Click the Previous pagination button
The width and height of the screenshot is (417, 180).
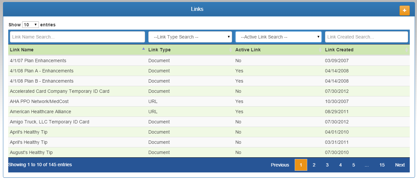[280, 165]
